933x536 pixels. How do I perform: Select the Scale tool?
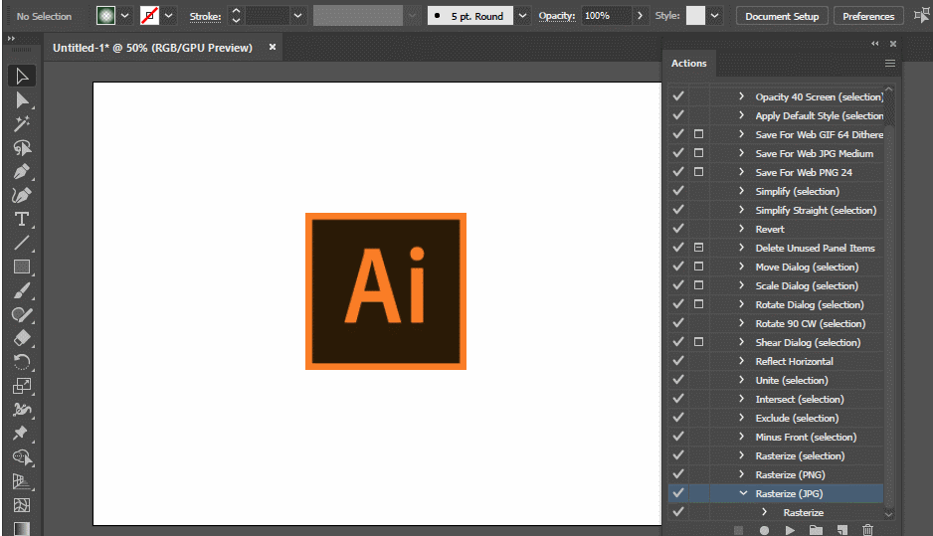coord(22,386)
